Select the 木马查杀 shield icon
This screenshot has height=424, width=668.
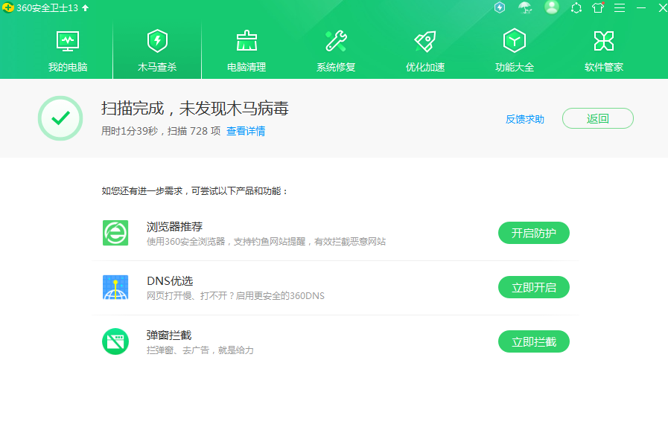(157, 40)
